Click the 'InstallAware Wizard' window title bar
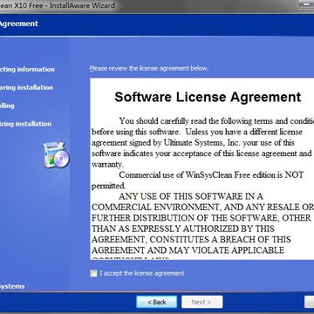 pyautogui.click(x=157, y=5)
